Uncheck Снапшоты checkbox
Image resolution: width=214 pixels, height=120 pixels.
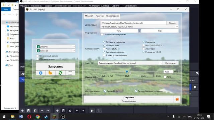click(143, 42)
